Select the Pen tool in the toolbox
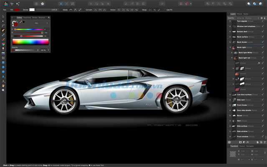Screen dimensions: 267x167 pos(3,30)
